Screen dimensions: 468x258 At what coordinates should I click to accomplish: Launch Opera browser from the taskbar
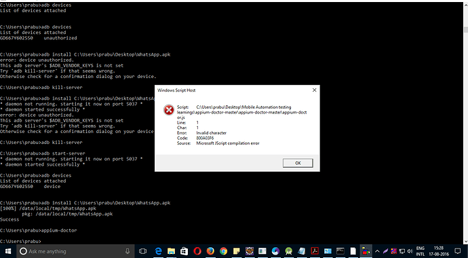197,251
